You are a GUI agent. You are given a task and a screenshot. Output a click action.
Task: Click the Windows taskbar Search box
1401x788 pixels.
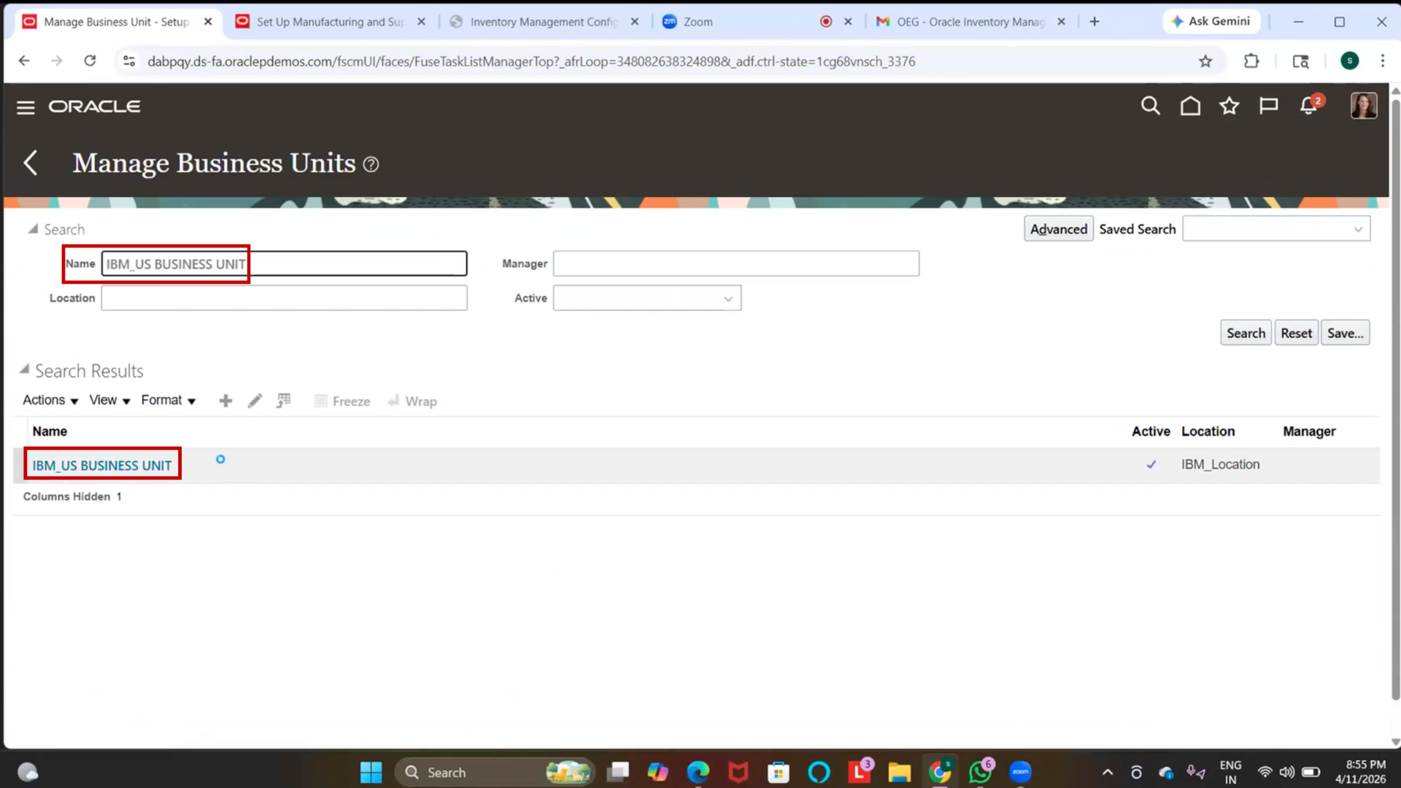pos(494,772)
